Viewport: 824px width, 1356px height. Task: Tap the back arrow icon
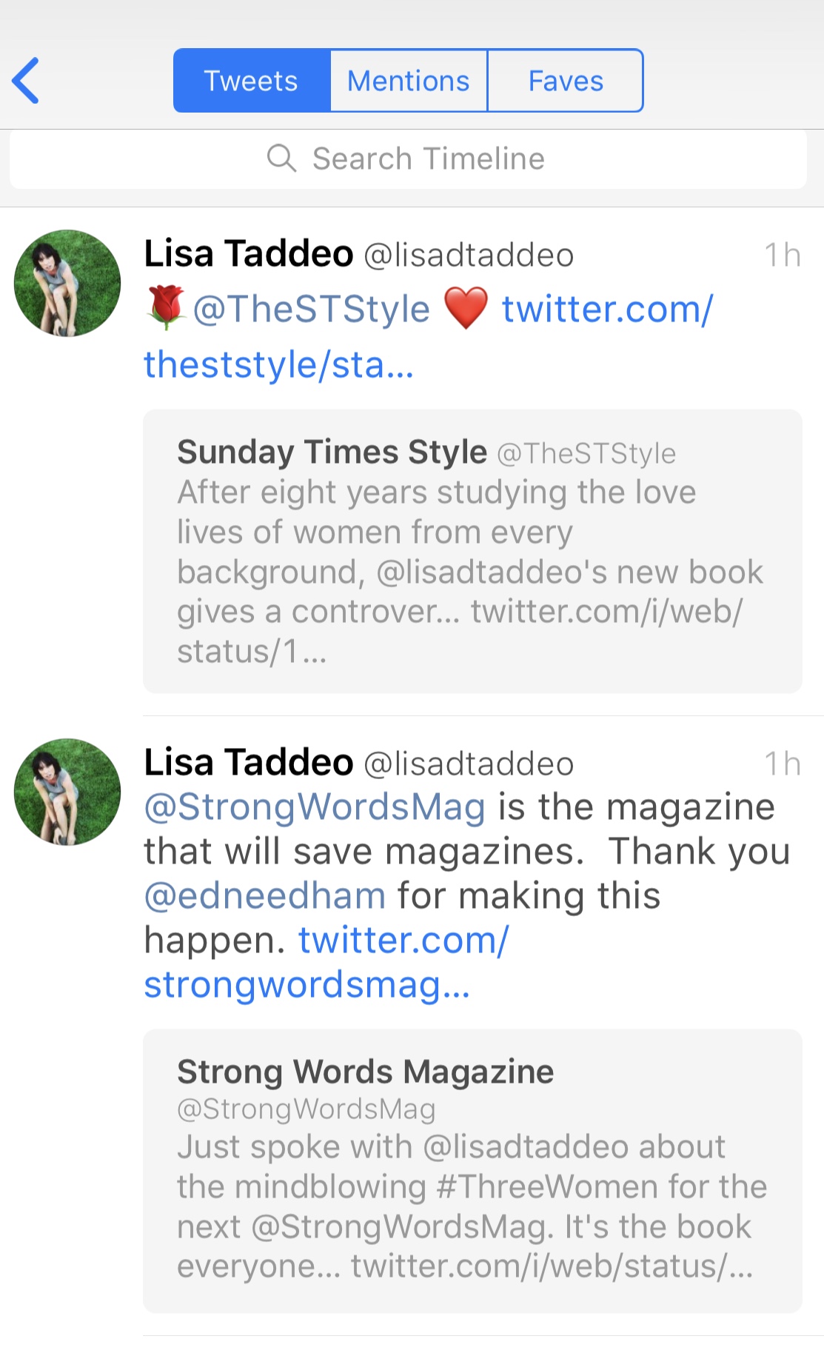pos(26,81)
